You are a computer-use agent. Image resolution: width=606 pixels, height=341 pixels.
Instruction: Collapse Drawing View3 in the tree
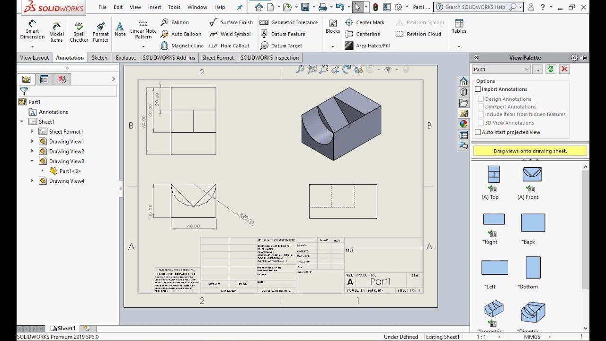pyautogui.click(x=32, y=161)
